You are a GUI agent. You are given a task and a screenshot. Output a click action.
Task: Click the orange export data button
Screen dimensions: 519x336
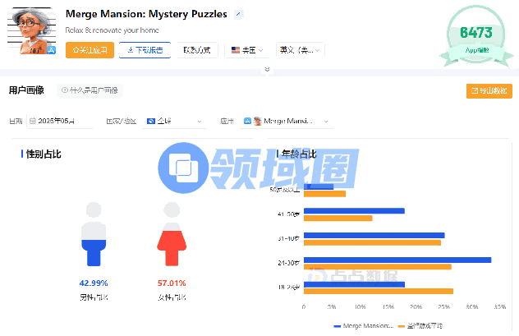point(489,90)
